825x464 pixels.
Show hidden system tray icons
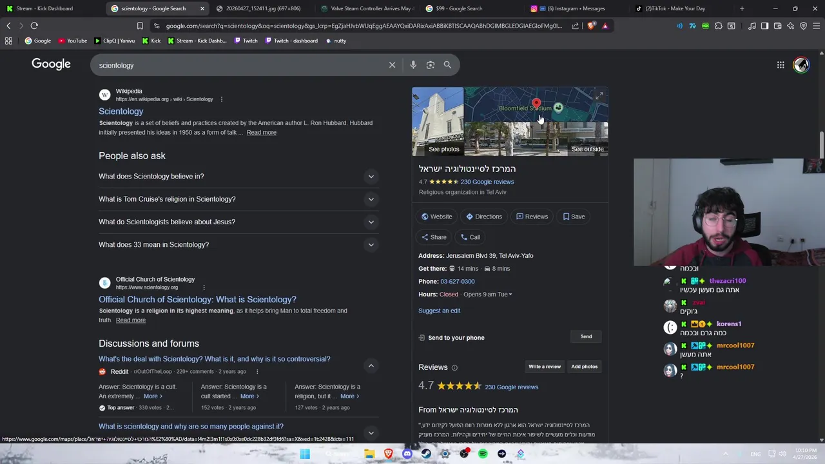pos(725,454)
